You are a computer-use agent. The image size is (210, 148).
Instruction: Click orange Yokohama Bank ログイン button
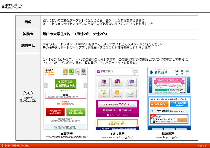coord(159,104)
